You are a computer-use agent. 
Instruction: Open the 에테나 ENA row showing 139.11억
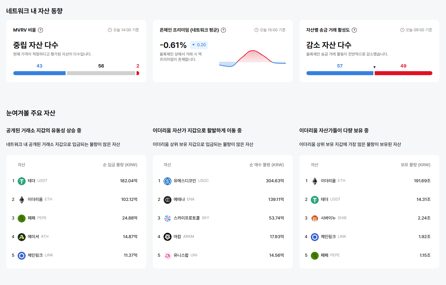223,200
